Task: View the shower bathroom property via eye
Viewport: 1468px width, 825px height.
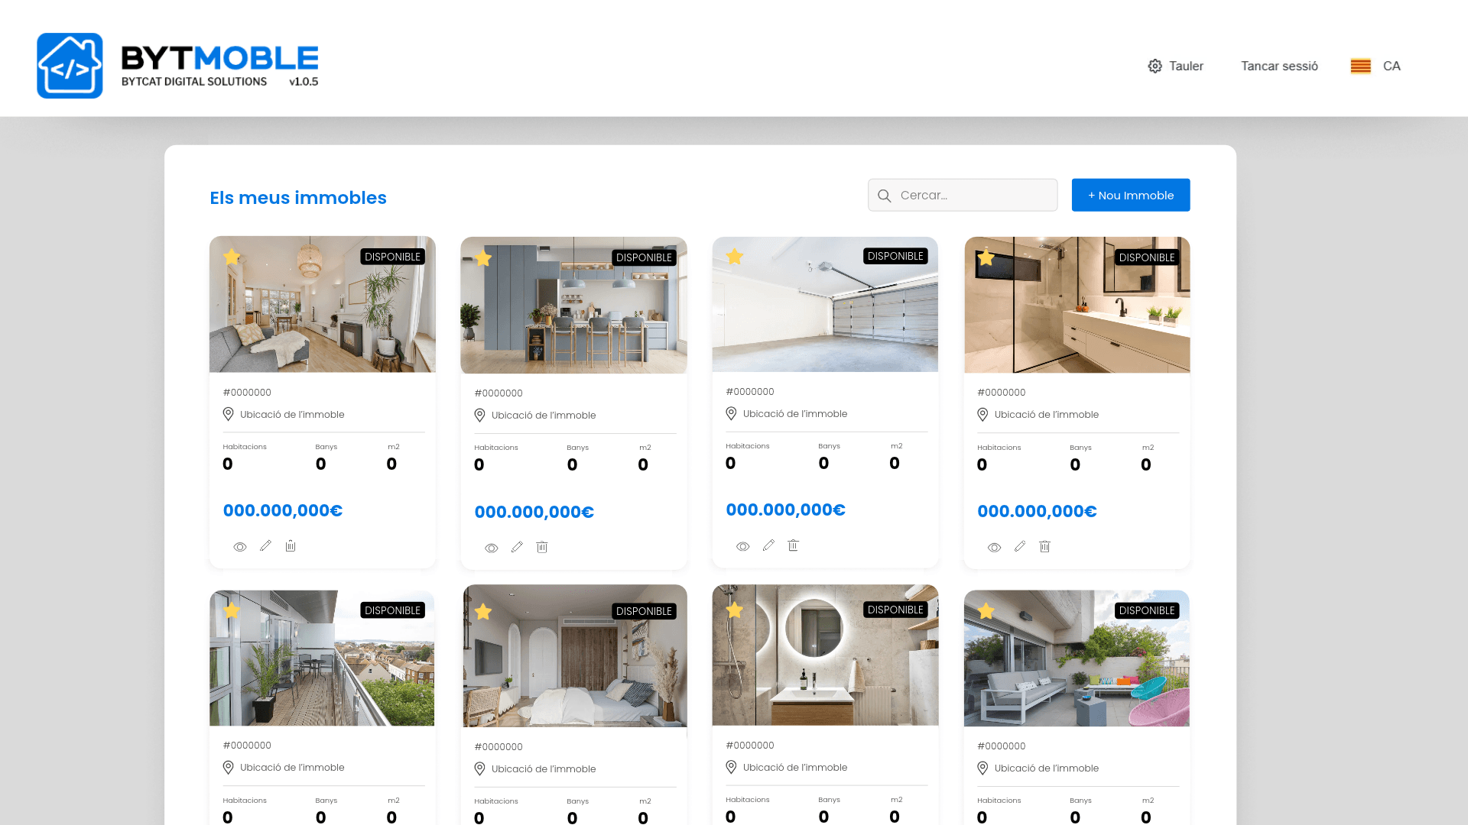Action: coord(995,547)
